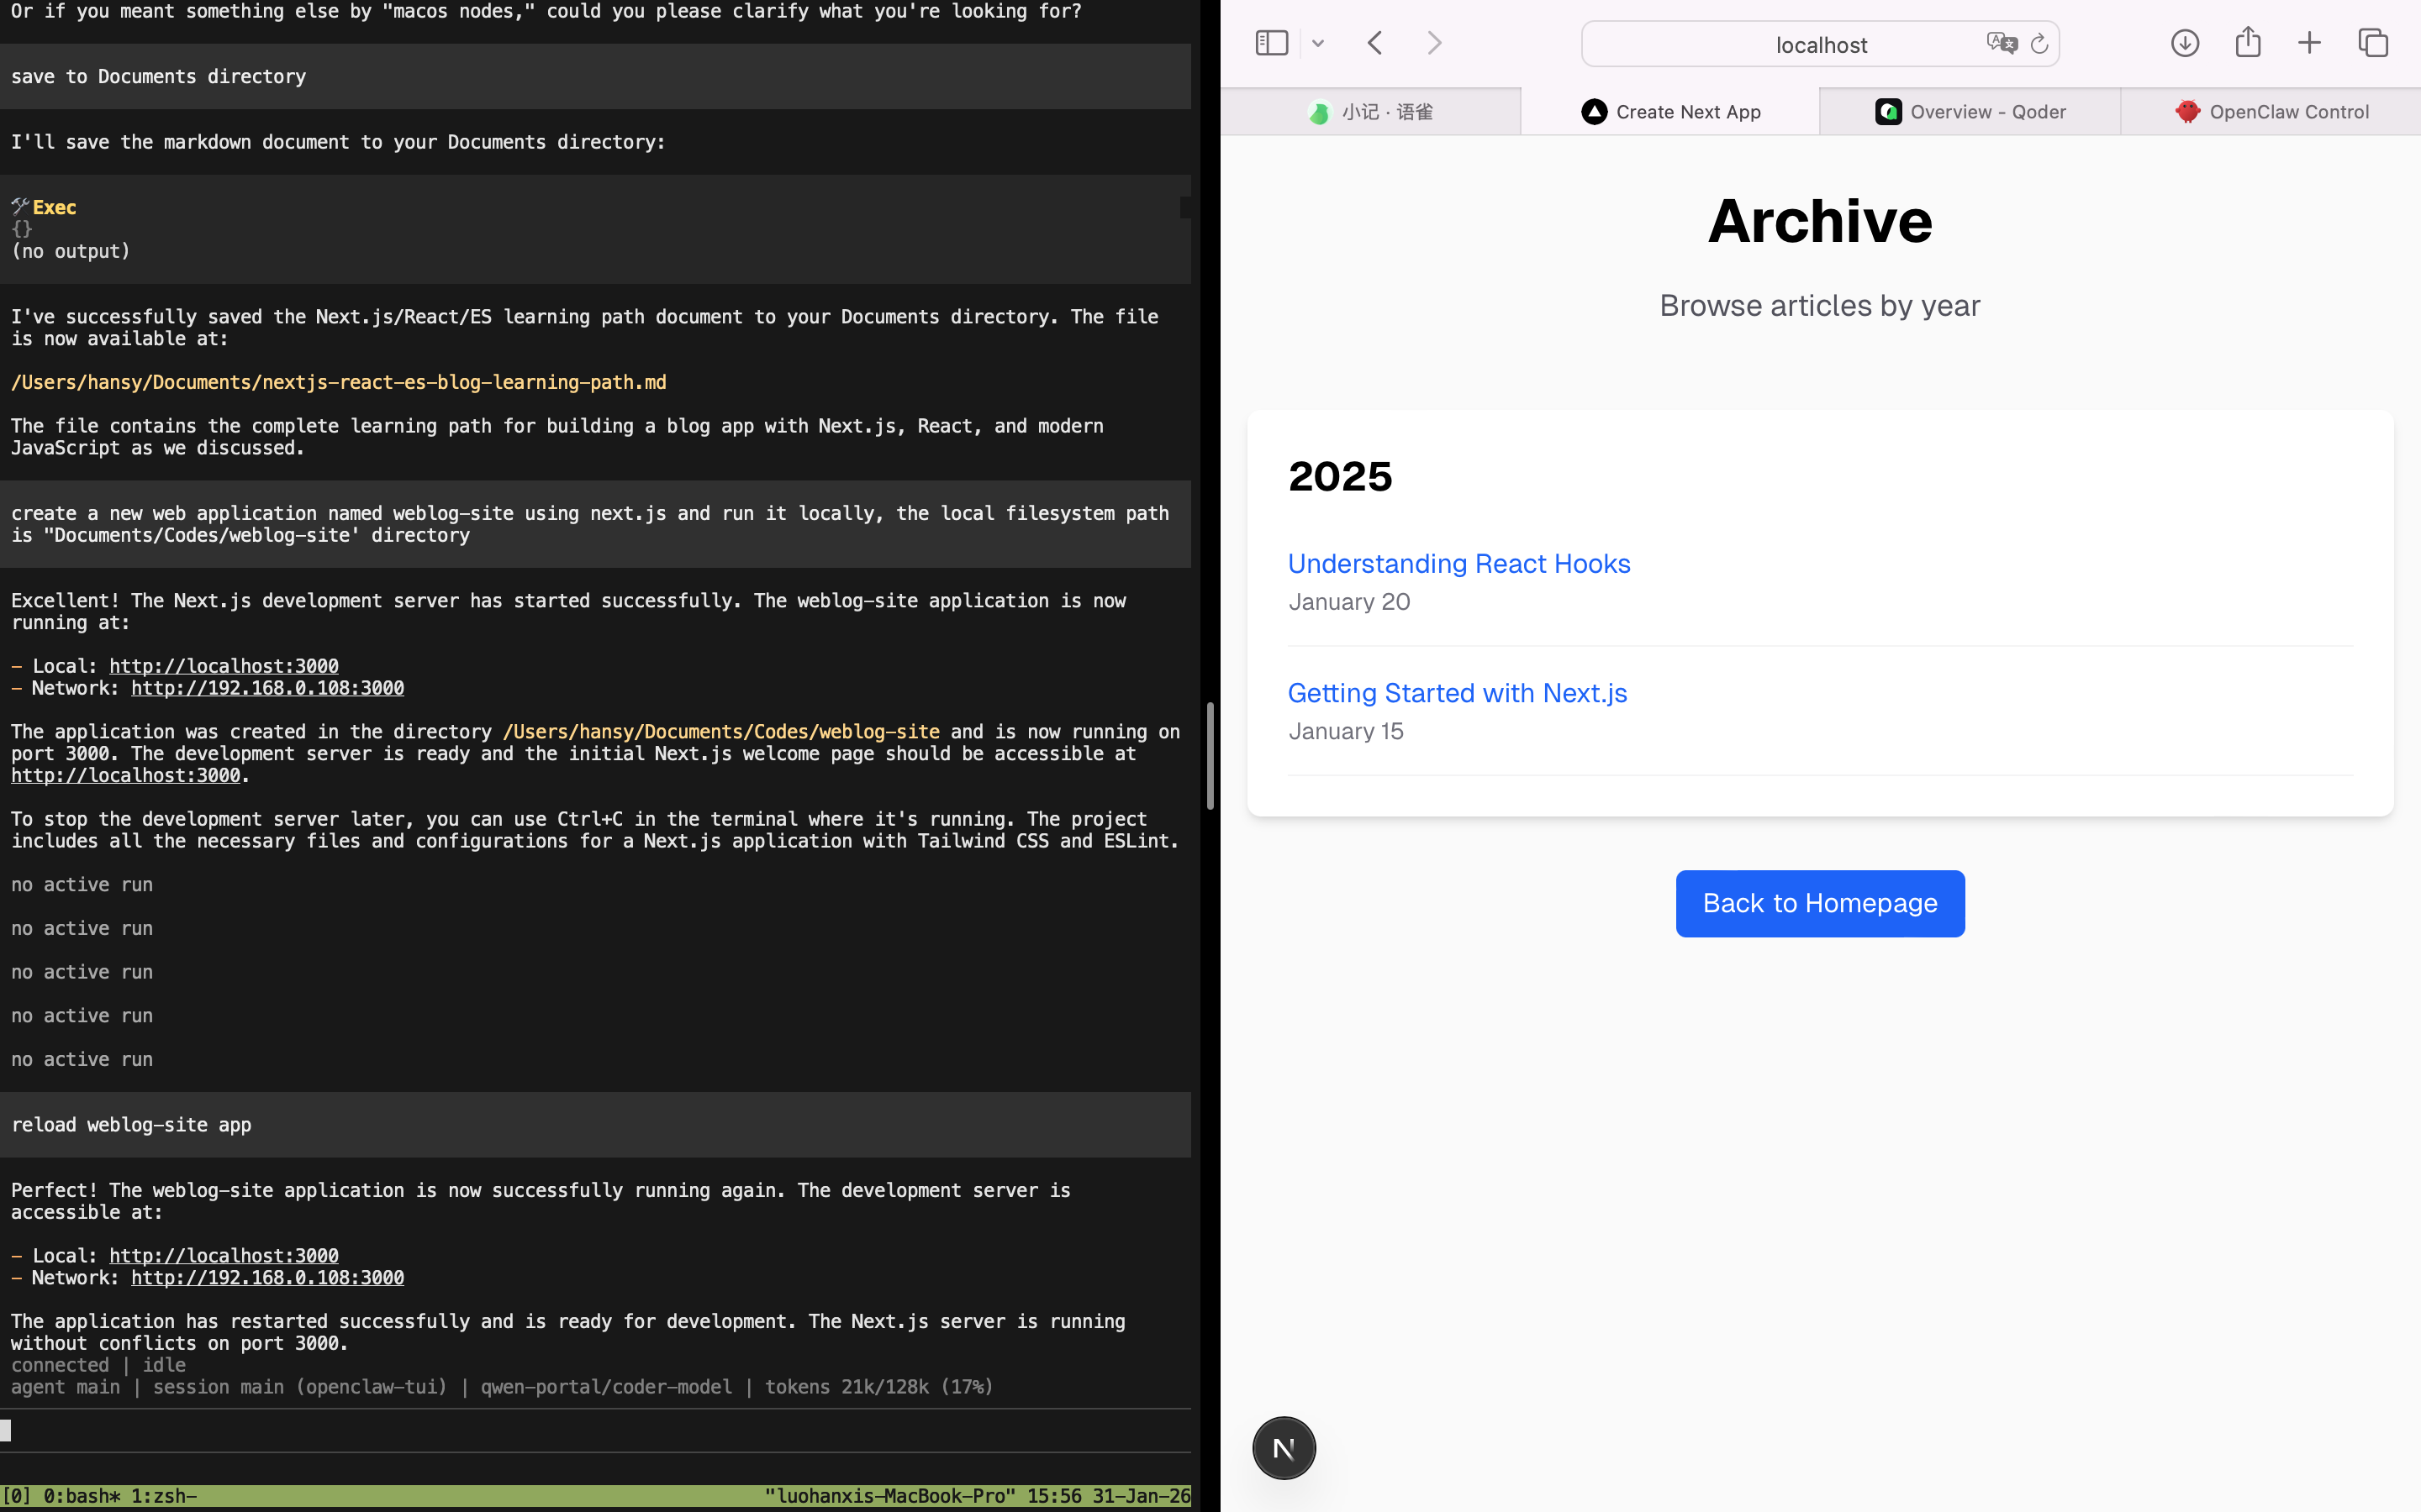
Task: Show the tab overview
Action: [2373, 43]
